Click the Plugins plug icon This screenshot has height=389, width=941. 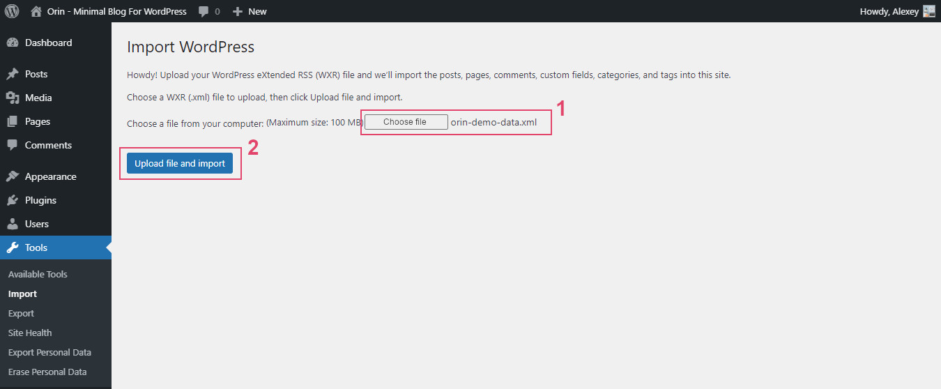(13, 200)
